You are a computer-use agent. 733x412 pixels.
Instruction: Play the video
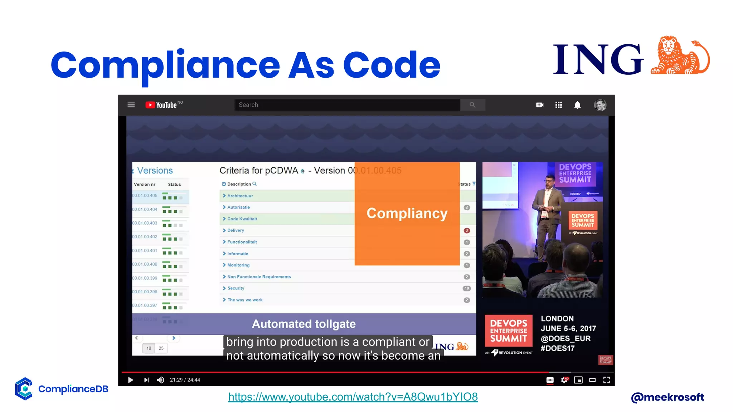[x=131, y=380]
